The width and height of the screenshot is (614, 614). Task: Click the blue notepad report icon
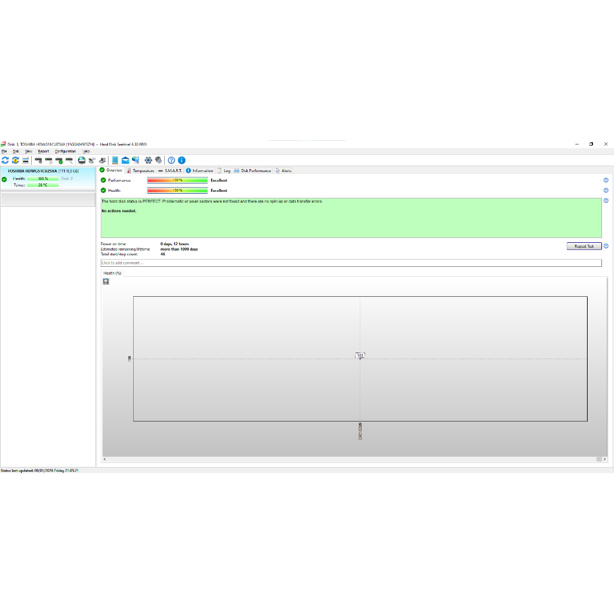(x=115, y=160)
